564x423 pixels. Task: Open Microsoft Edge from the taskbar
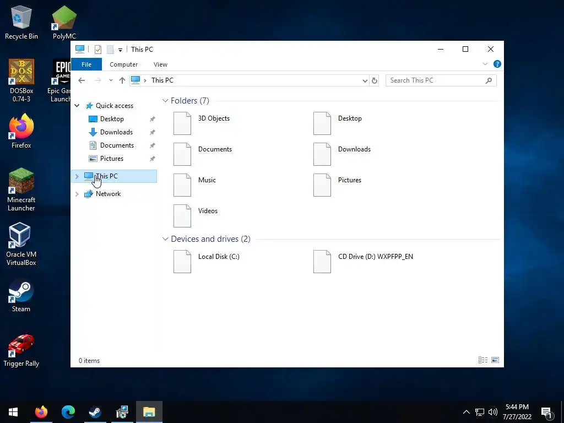[x=68, y=412]
